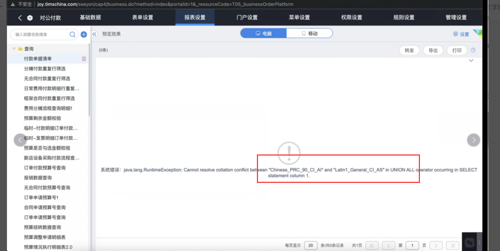The height and width of the screenshot is (251, 500).
Task: Select 预算结转数据查询
Action: (43, 227)
